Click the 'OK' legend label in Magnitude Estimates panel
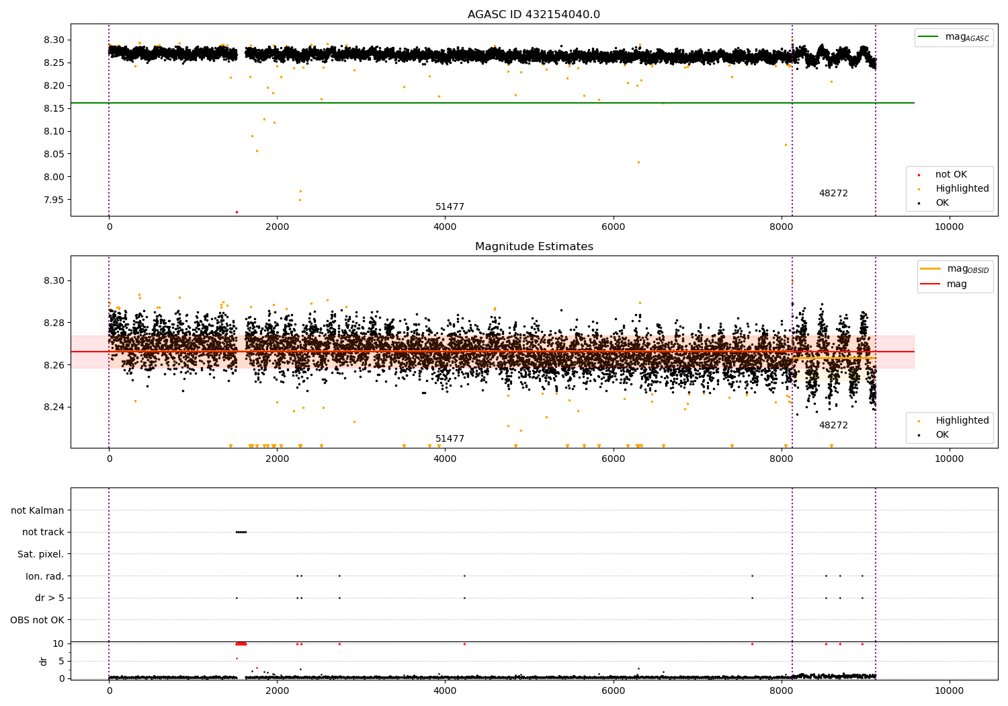This screenshot has width=1008, height=706. tap(942, 435)
